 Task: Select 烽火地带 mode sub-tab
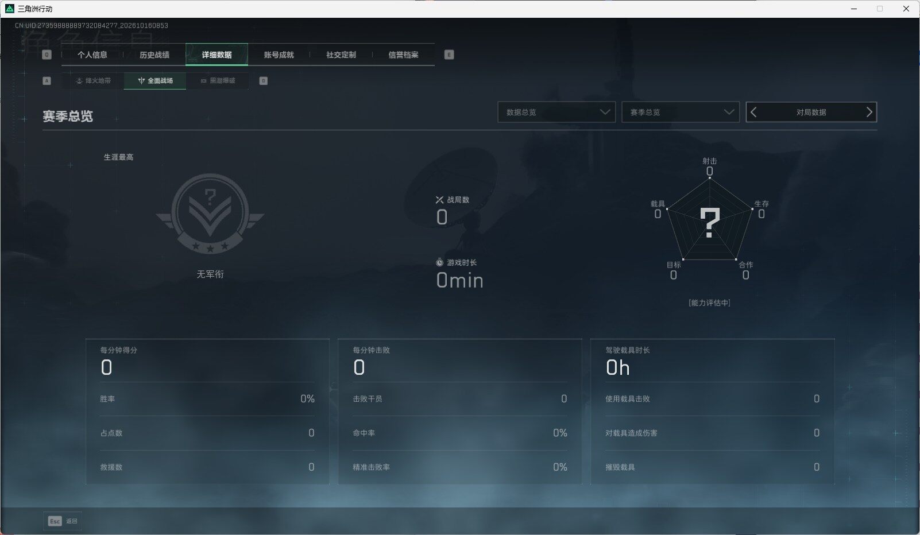[93, 81]
